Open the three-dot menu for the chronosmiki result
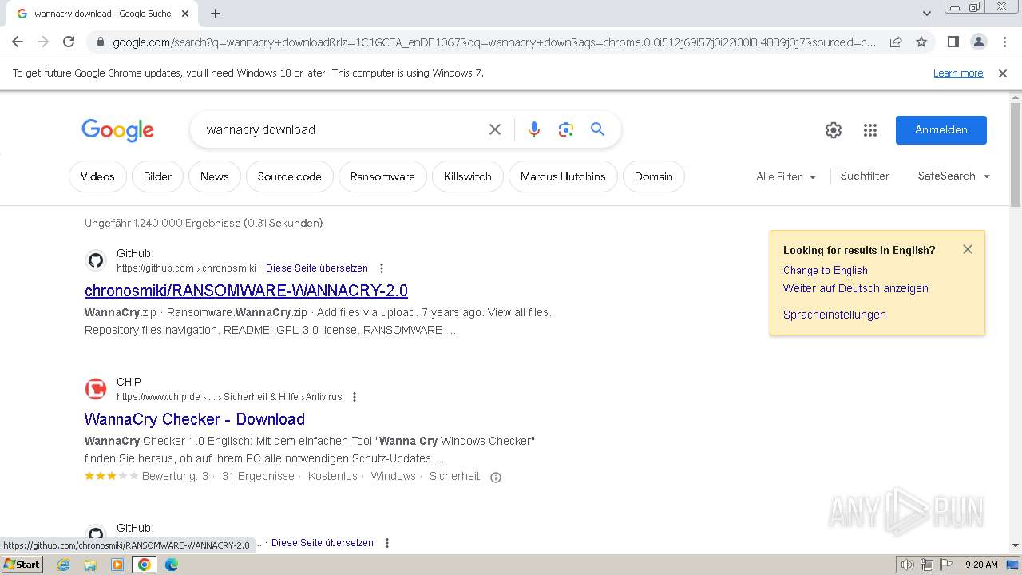 click(x=381, y=268)
